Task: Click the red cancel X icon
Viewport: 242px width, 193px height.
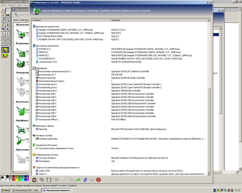Action: (x=98, y=180)
